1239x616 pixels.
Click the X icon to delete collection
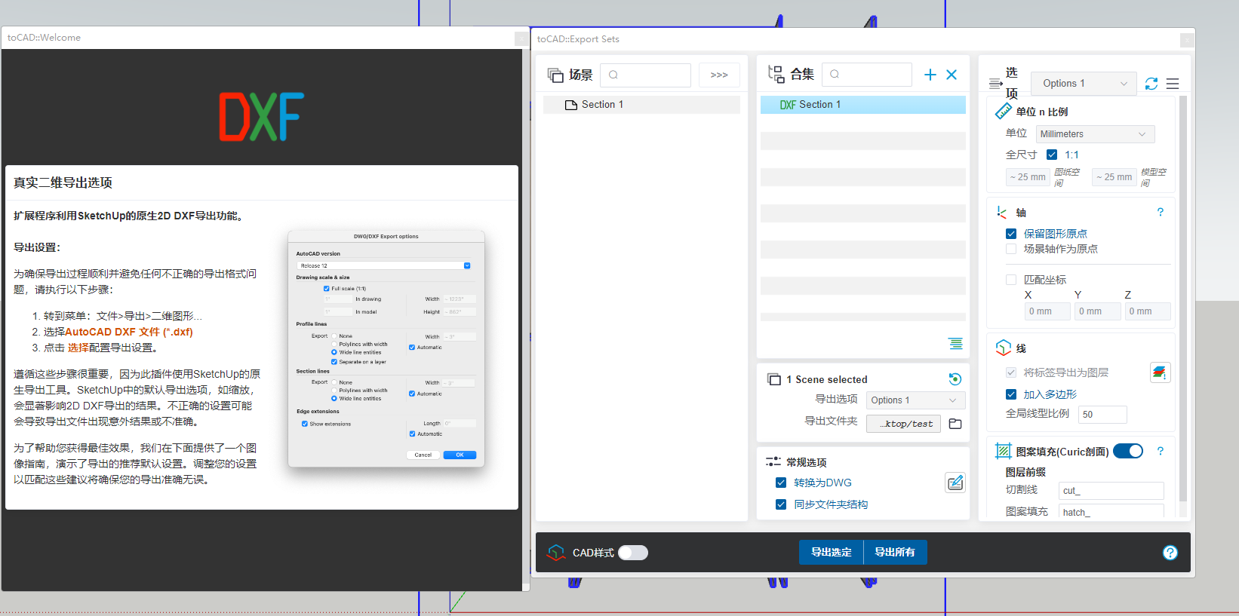click(x=952, y=75)
